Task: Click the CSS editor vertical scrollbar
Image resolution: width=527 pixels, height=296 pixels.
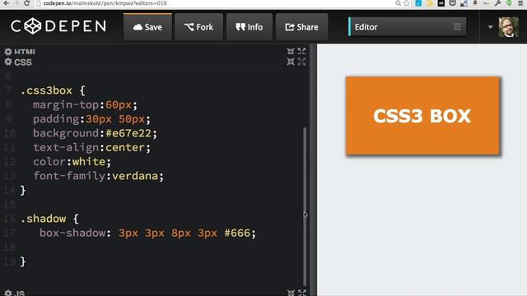Action: [x=305, y=206]
